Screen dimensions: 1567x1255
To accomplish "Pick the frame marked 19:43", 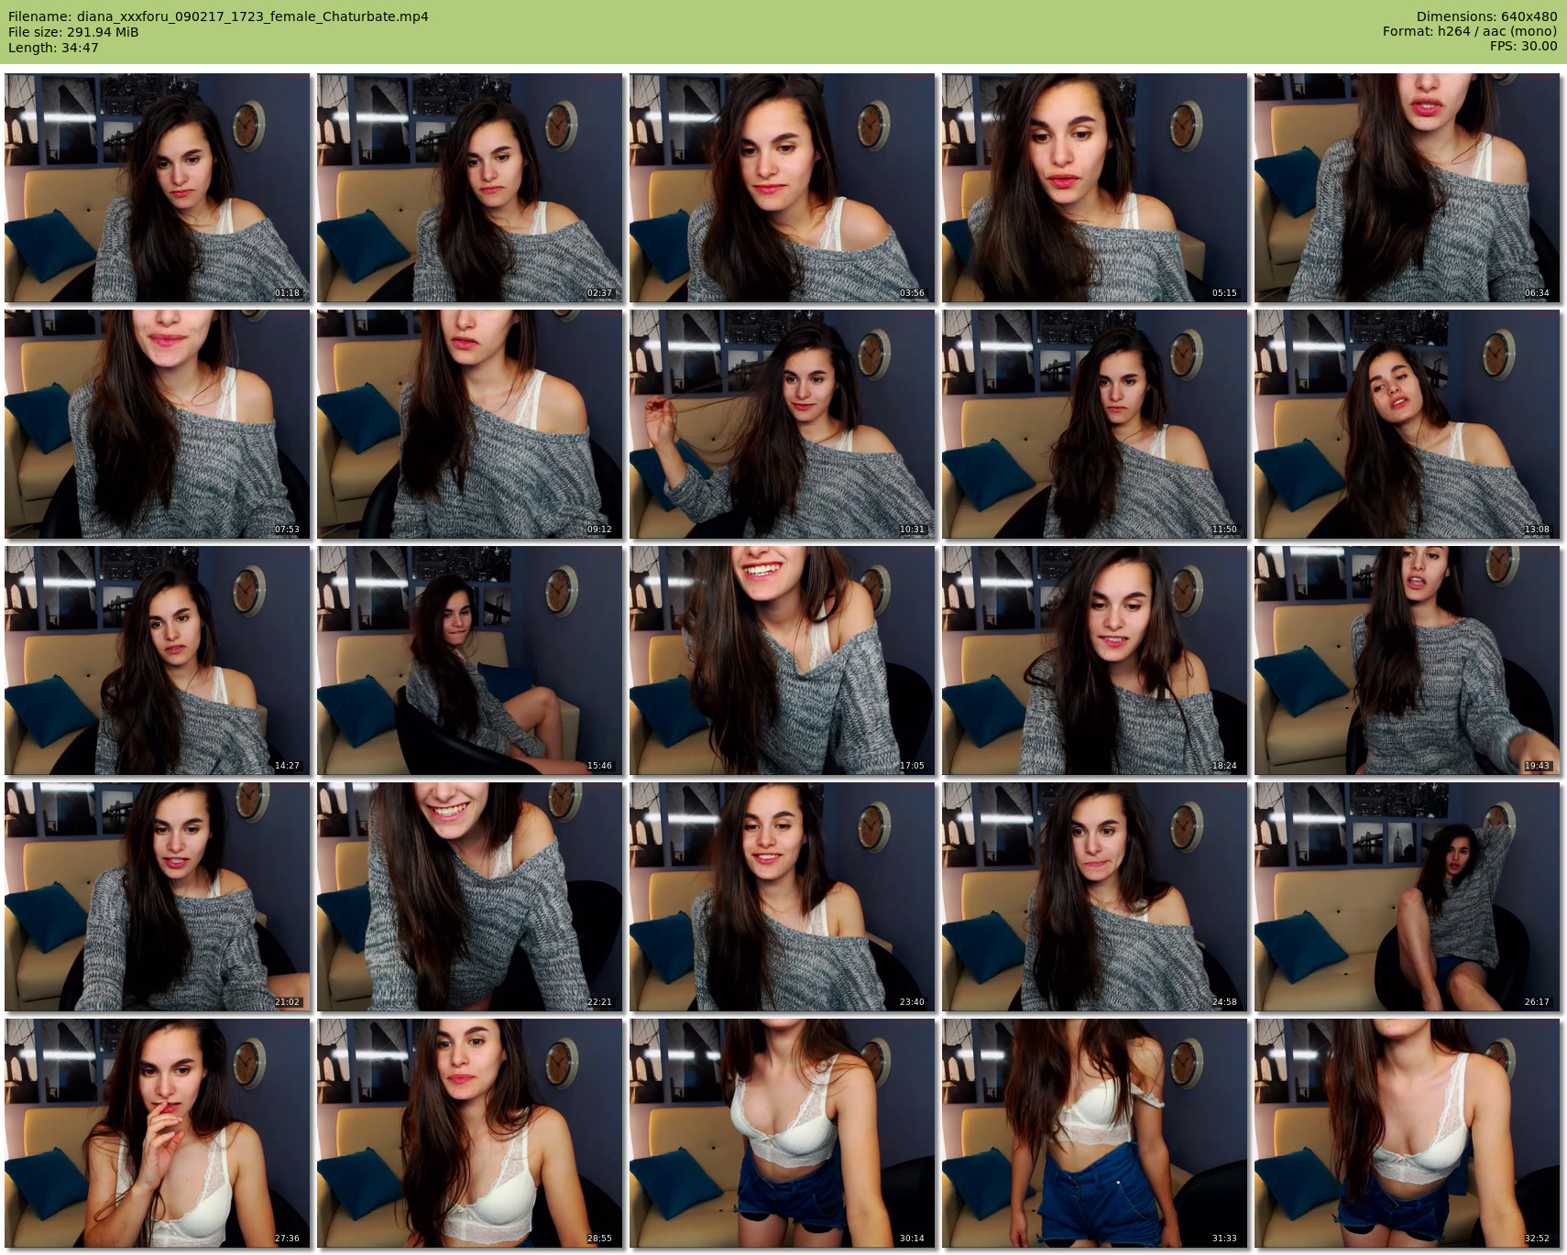I will 1408,660.
